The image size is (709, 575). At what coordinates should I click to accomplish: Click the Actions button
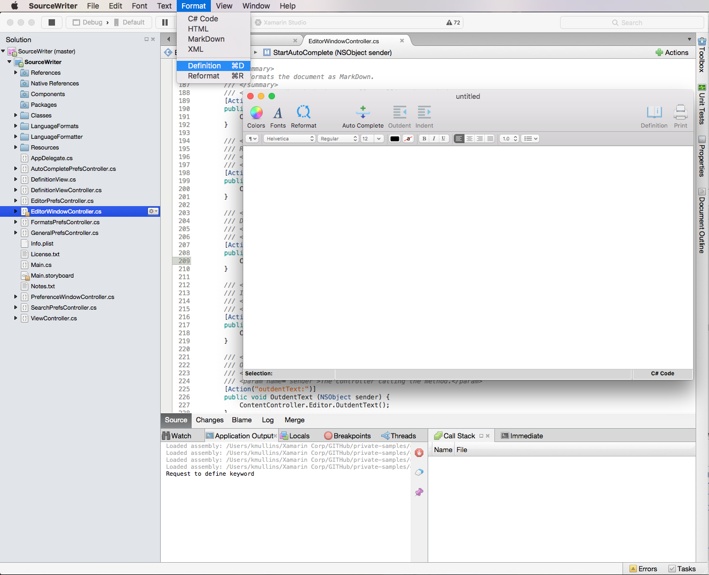(x=672, y=52)
